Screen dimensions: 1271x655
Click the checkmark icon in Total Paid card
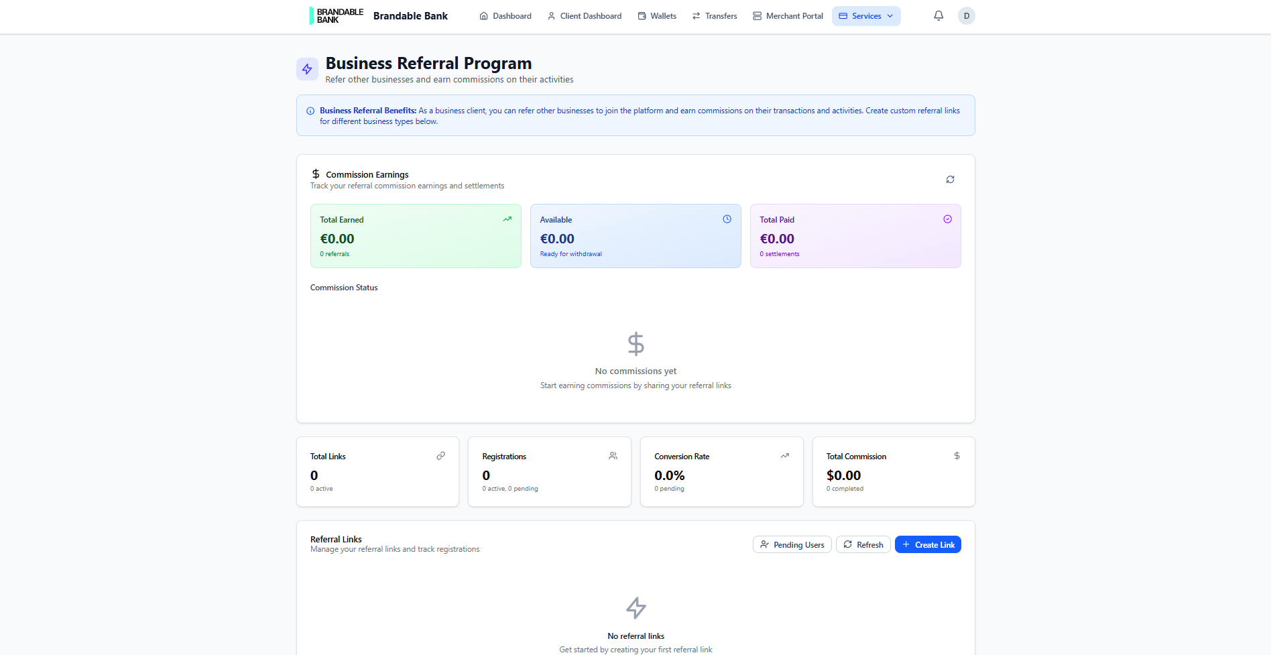947,219
